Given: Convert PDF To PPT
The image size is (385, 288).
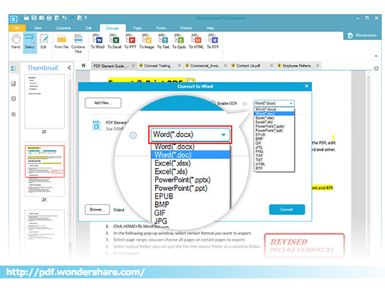Looking at the screenshot, I should click(x=130, y=42).
